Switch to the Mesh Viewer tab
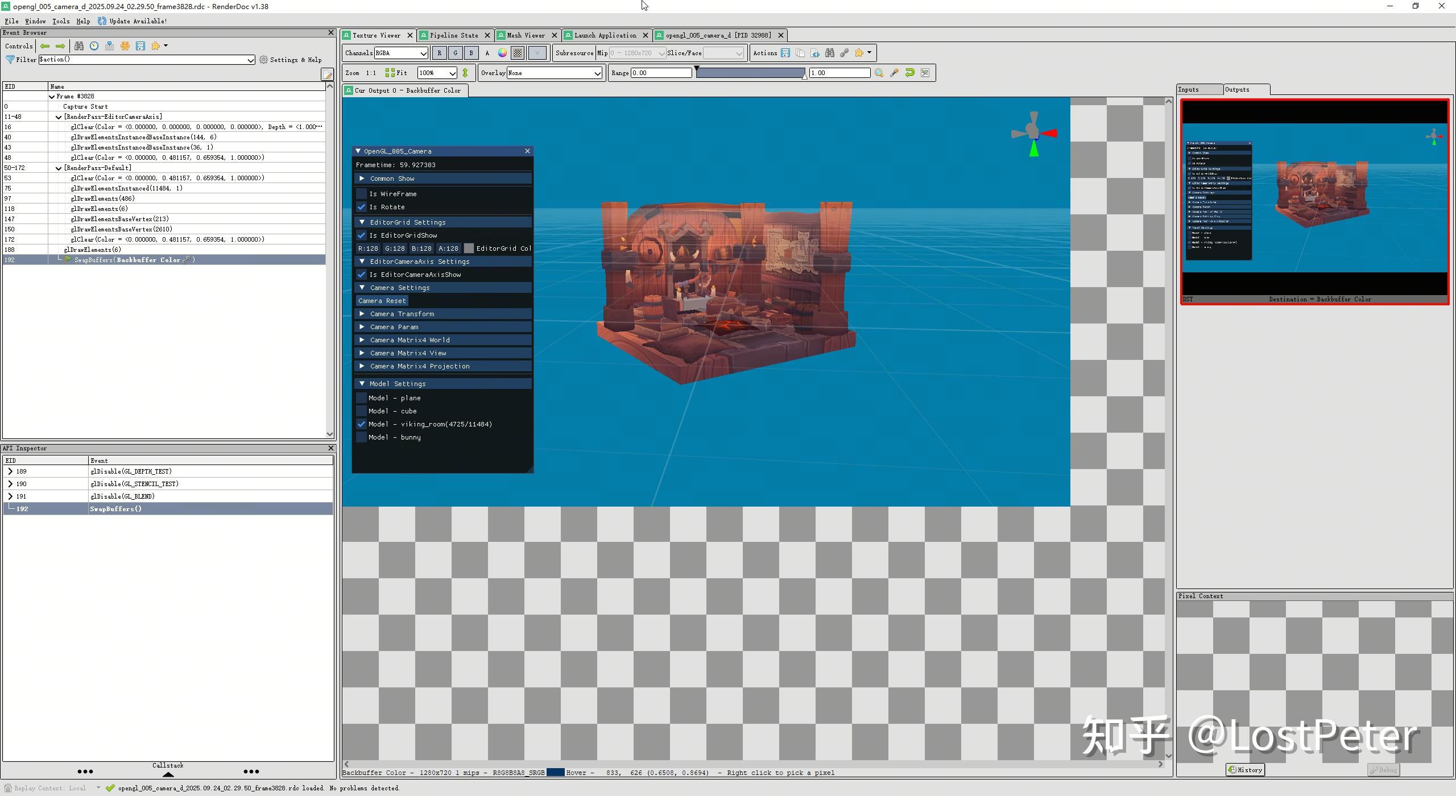 click(x=526, y=35)
